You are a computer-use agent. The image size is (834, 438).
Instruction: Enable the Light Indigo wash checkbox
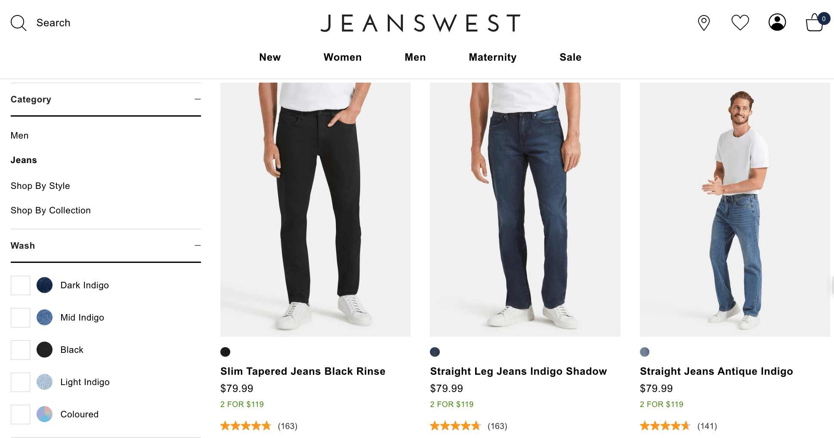click(x=20, y=382)
